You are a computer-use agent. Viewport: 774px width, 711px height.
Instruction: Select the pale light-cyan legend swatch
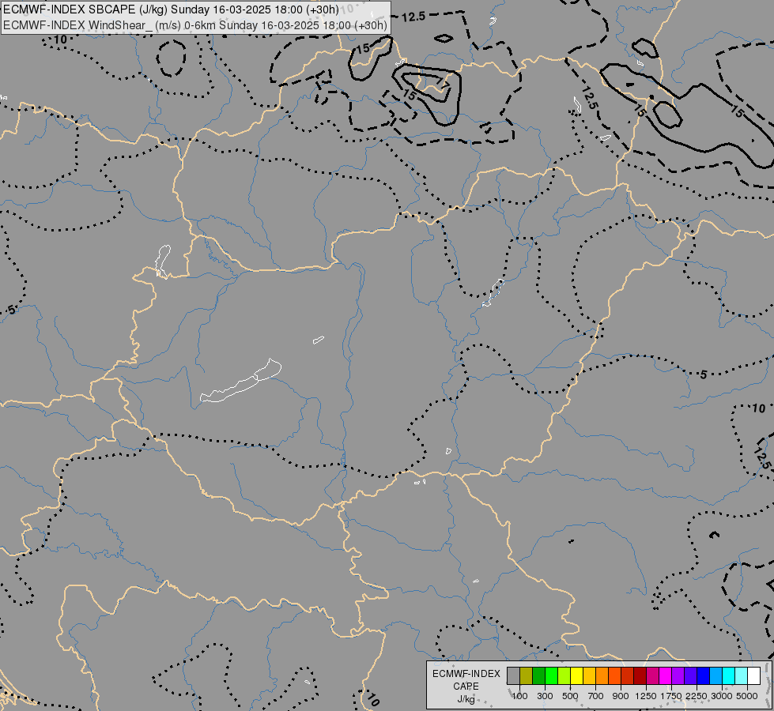(x=741, y=675)
